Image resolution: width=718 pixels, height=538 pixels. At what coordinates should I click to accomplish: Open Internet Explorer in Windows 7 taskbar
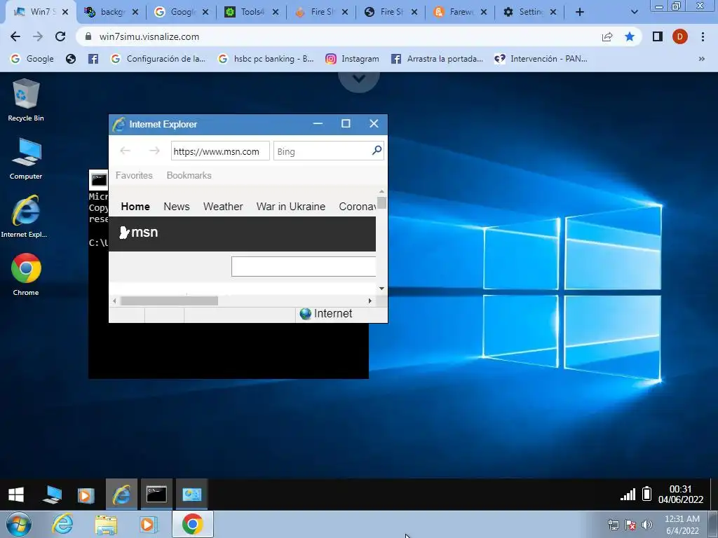62,524
